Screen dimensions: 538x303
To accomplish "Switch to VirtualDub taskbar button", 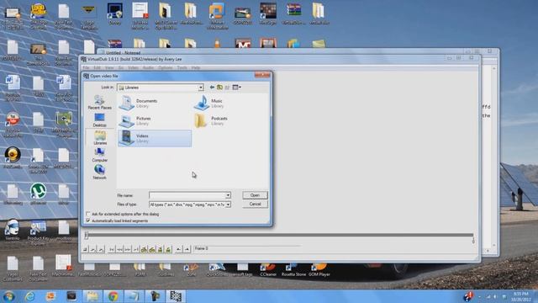I will tap(176, 296).
